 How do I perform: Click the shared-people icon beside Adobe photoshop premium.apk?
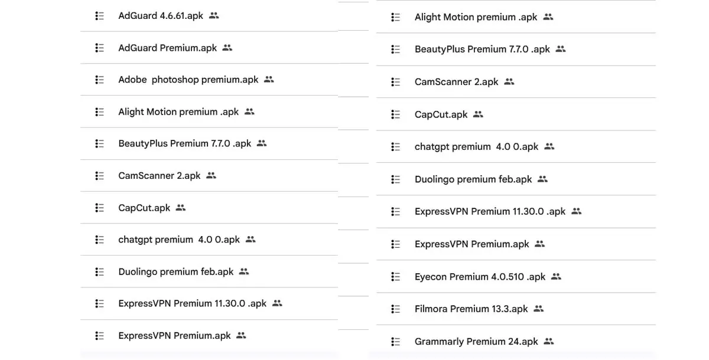[269, 80]
